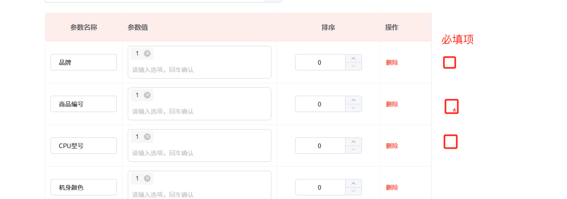Viewport: 567px width, 199px height.
Task: Check the required box for 品牌
Action: click(450, 63)
